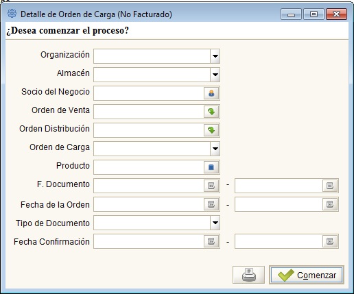
Task: Open the Orden Distribución green arrow lookup
Action: point(211,130)
